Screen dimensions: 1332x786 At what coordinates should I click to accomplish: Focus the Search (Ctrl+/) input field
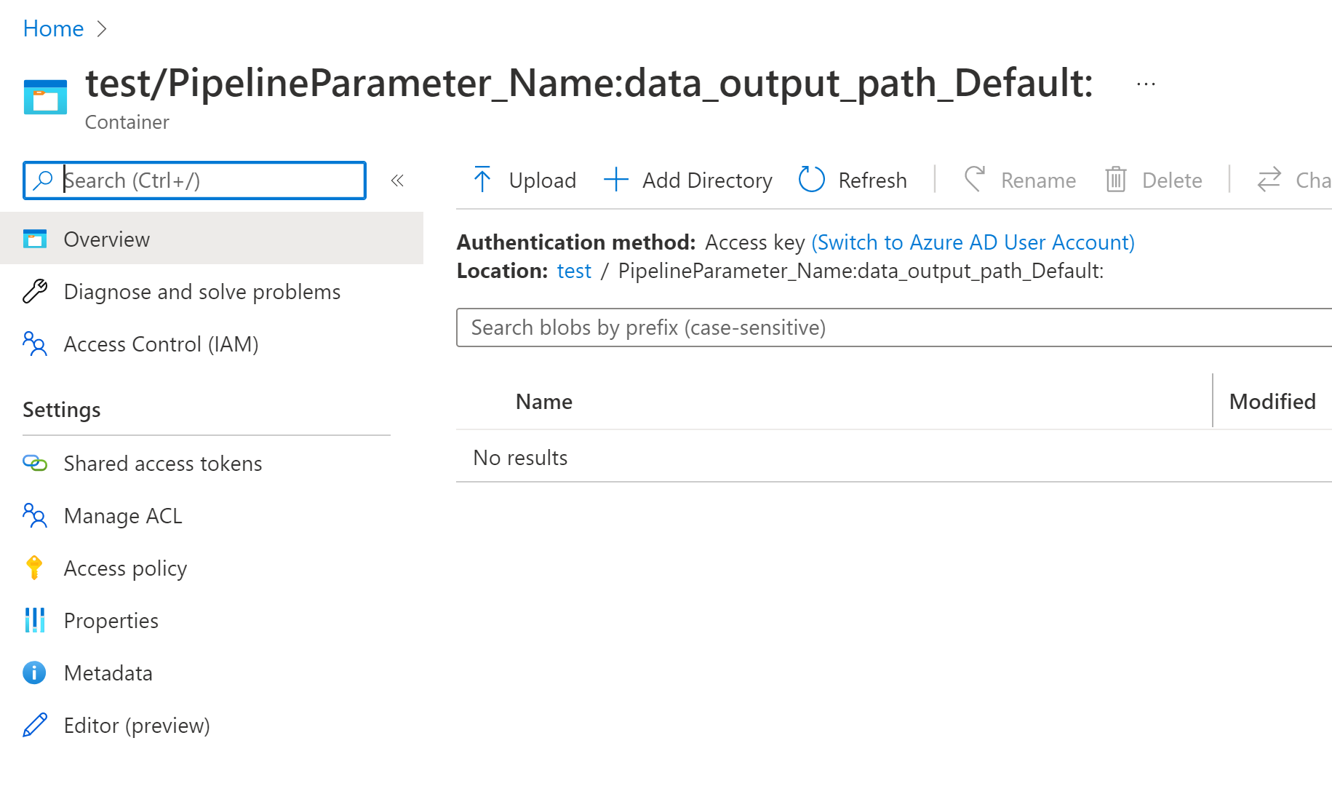point(194,180)
